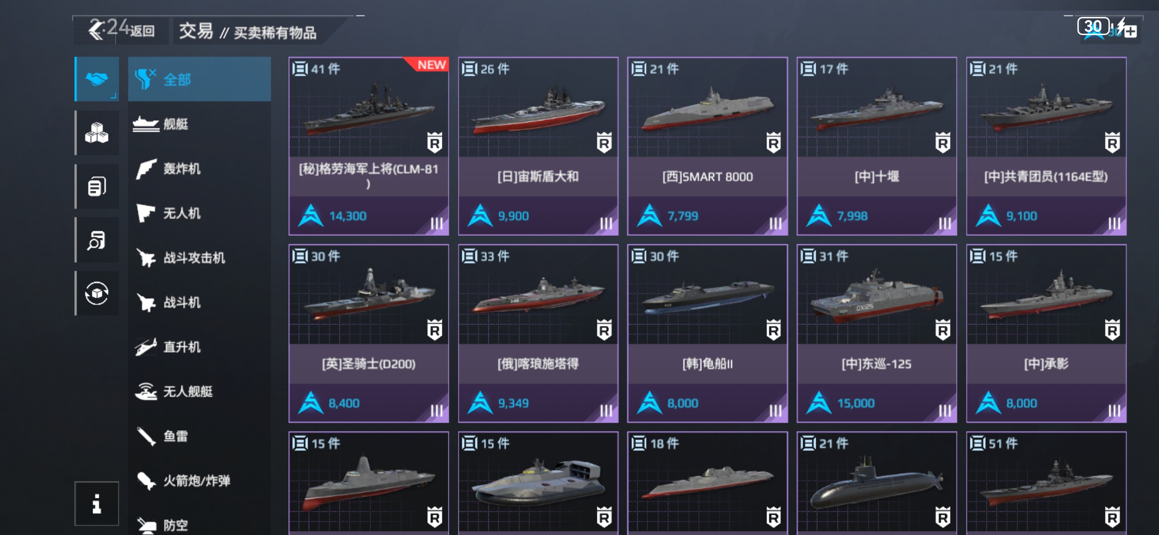Open the document list sidebar icon
Viewport: 1159px width, 535px height.
(x=97, y=187)
